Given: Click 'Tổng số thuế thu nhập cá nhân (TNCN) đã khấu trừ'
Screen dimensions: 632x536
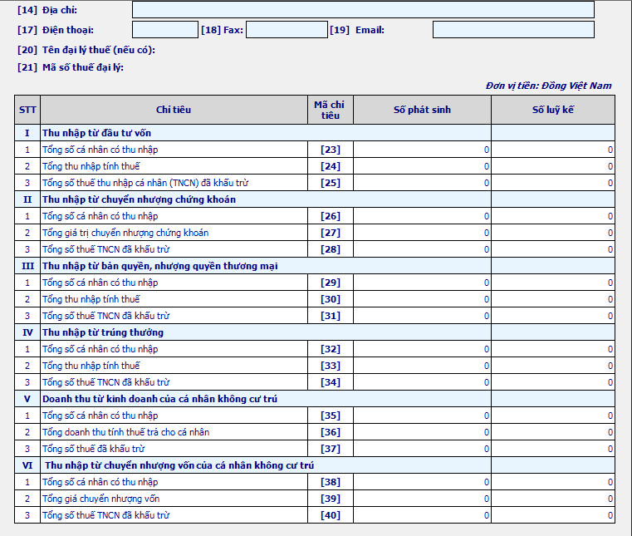Looking at the screenshot, I should click(x=145, y=183).
